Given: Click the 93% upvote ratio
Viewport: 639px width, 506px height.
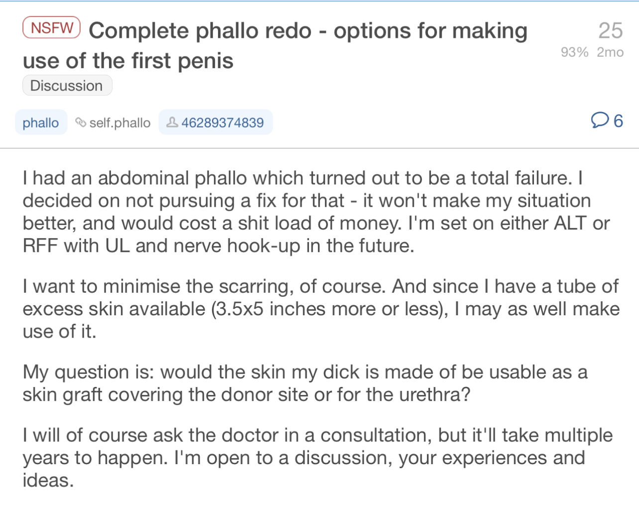Looking at the screenshot, I should [574, 52].
